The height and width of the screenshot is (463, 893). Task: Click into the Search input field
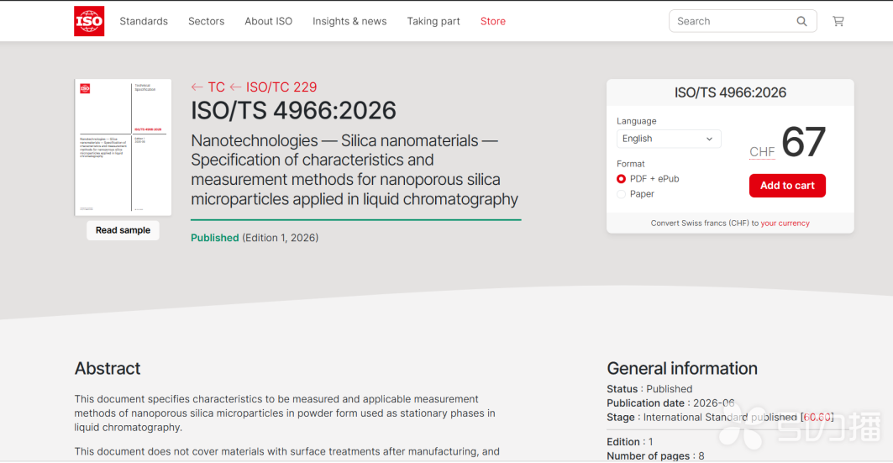[x=733, y=22]
